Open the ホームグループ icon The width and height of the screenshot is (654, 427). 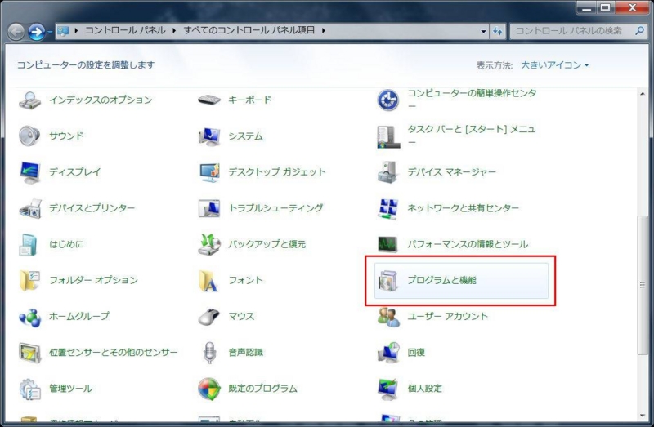tap(29, 318)
